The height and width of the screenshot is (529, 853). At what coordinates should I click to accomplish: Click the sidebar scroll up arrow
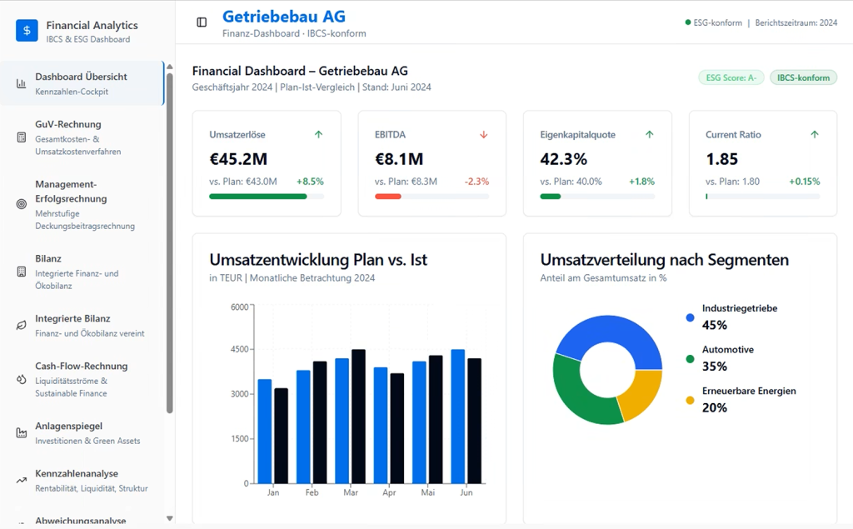170,67
